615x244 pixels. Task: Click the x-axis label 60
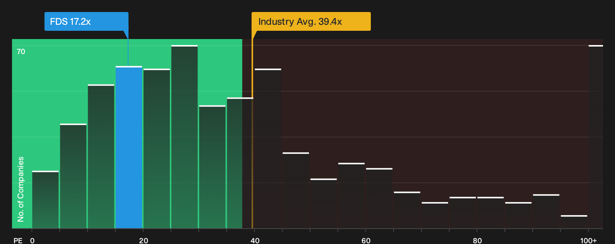366,240
